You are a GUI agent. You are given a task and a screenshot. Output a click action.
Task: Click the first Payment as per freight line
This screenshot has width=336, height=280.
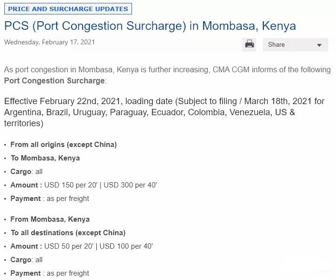(50, 199)
